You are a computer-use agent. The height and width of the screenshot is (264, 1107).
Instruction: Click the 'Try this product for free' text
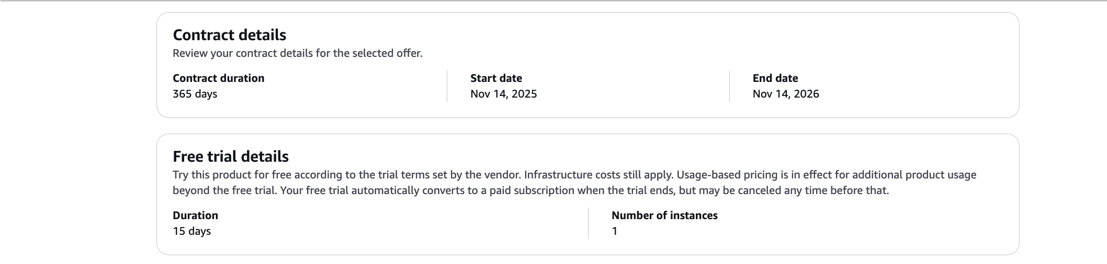[235, 175]
